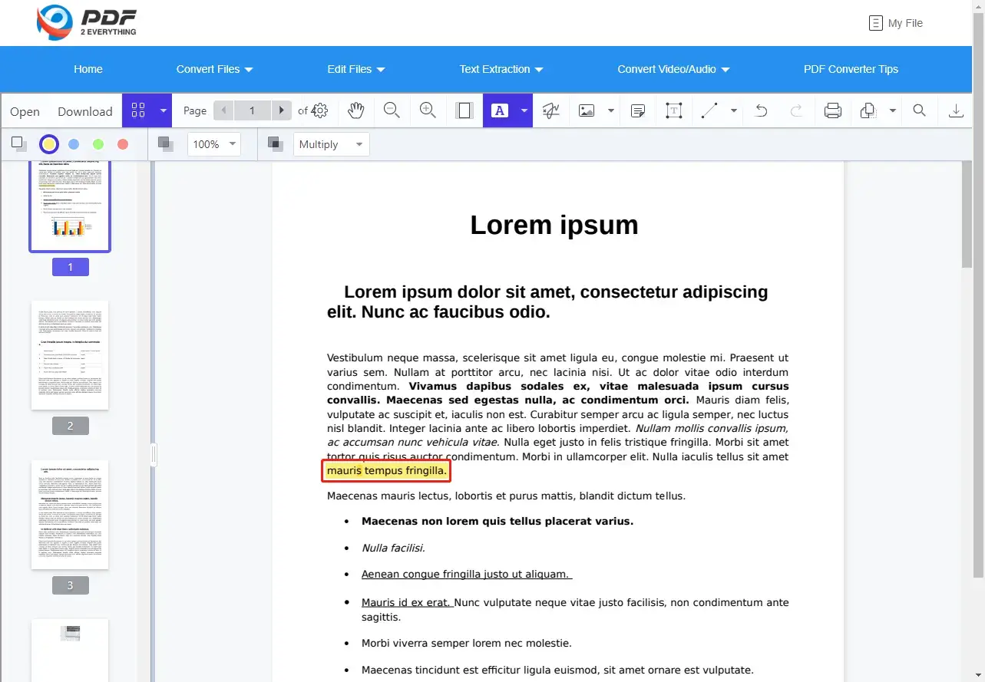
Task: Expand the copy pages dropdown arrow
Action: 893,110
